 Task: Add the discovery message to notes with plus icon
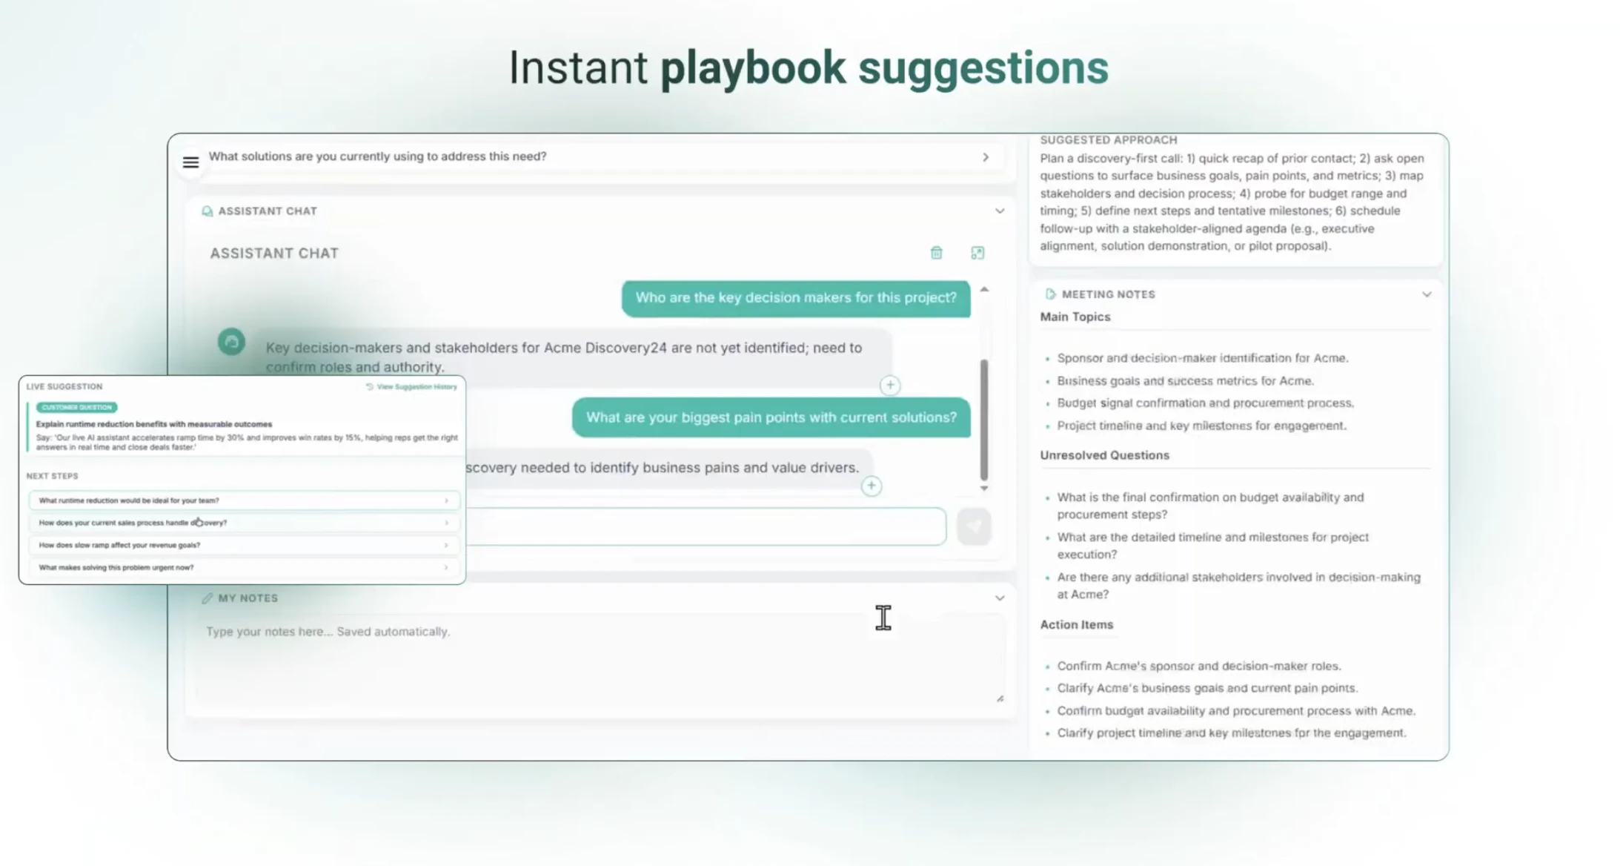872,486
